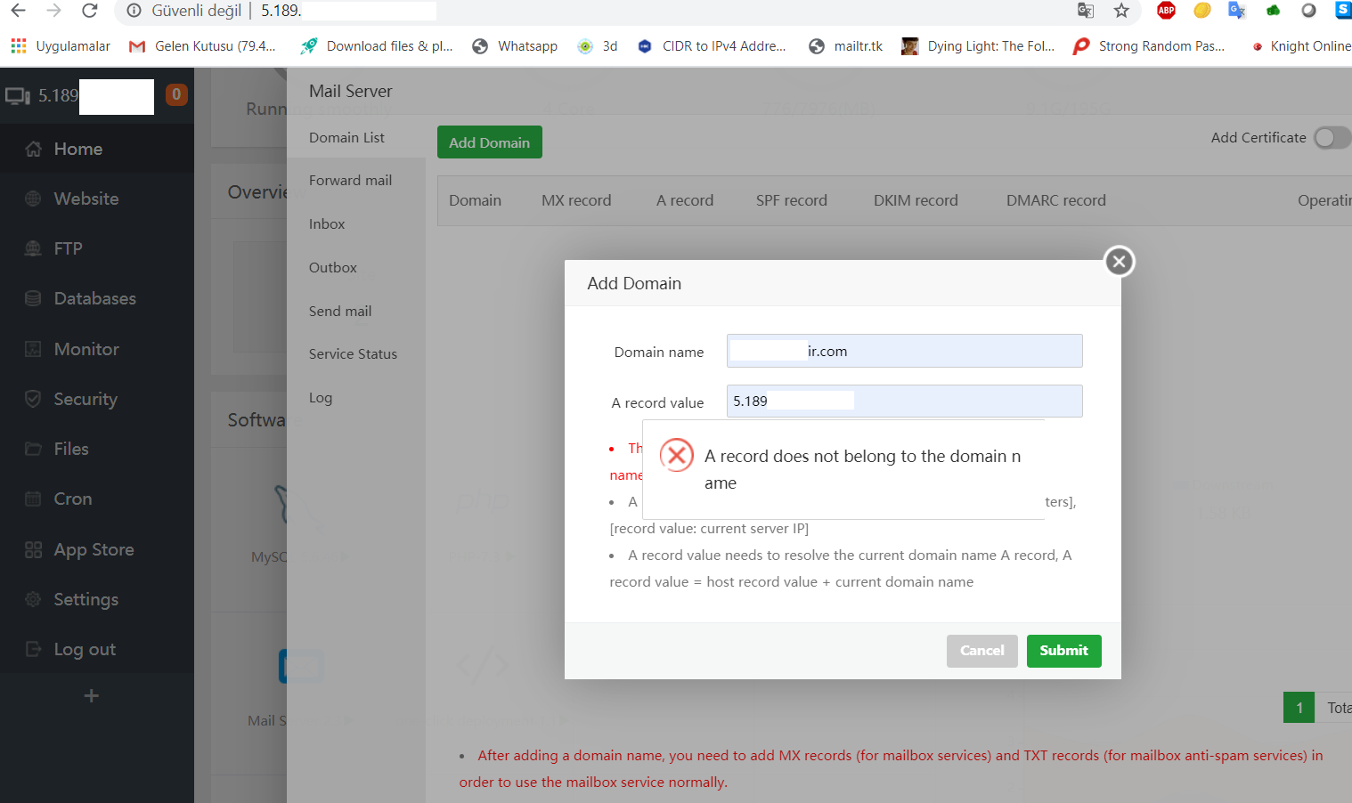Viewport: 1352px width, 803px height.
Task: Open the Google Translate extension
Action: 1237,11
